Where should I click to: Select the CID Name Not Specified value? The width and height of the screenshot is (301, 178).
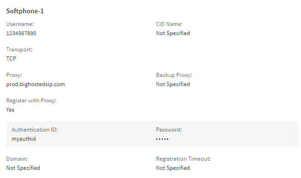point(173,33)
